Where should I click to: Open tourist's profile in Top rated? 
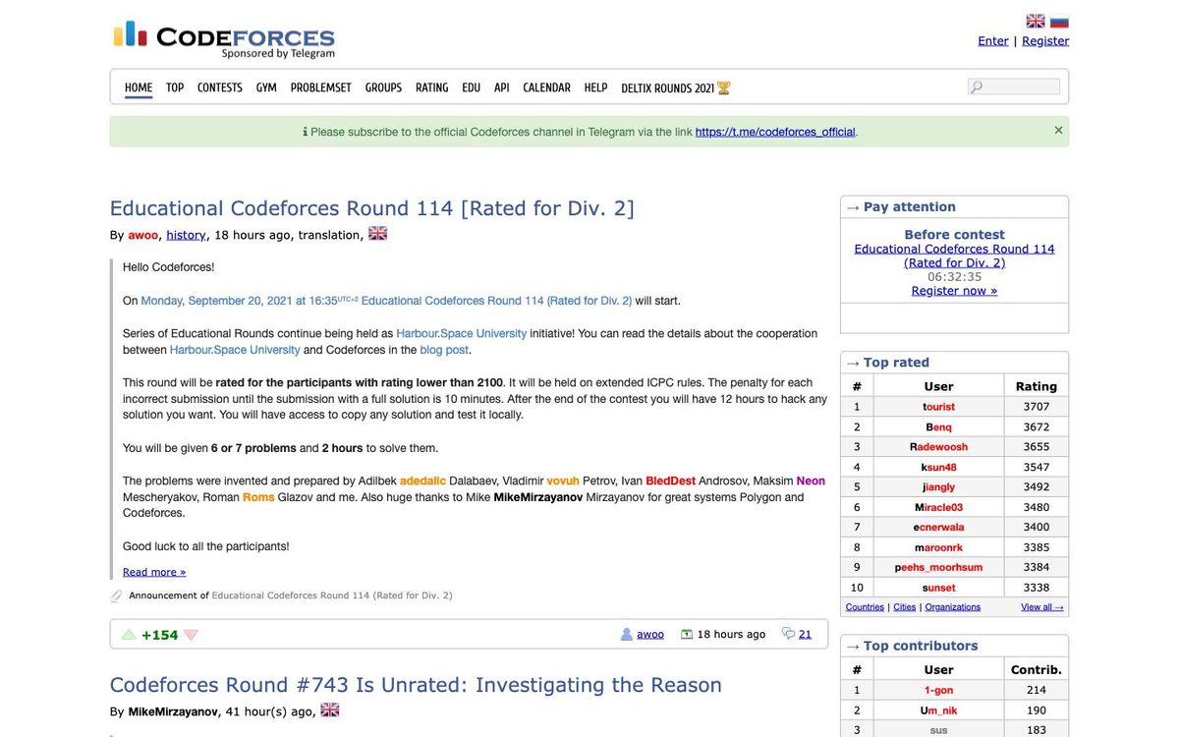pyautogui.click(x=938, y=407)
